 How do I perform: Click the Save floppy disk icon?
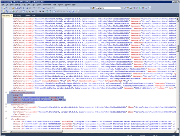coord(16,8)
